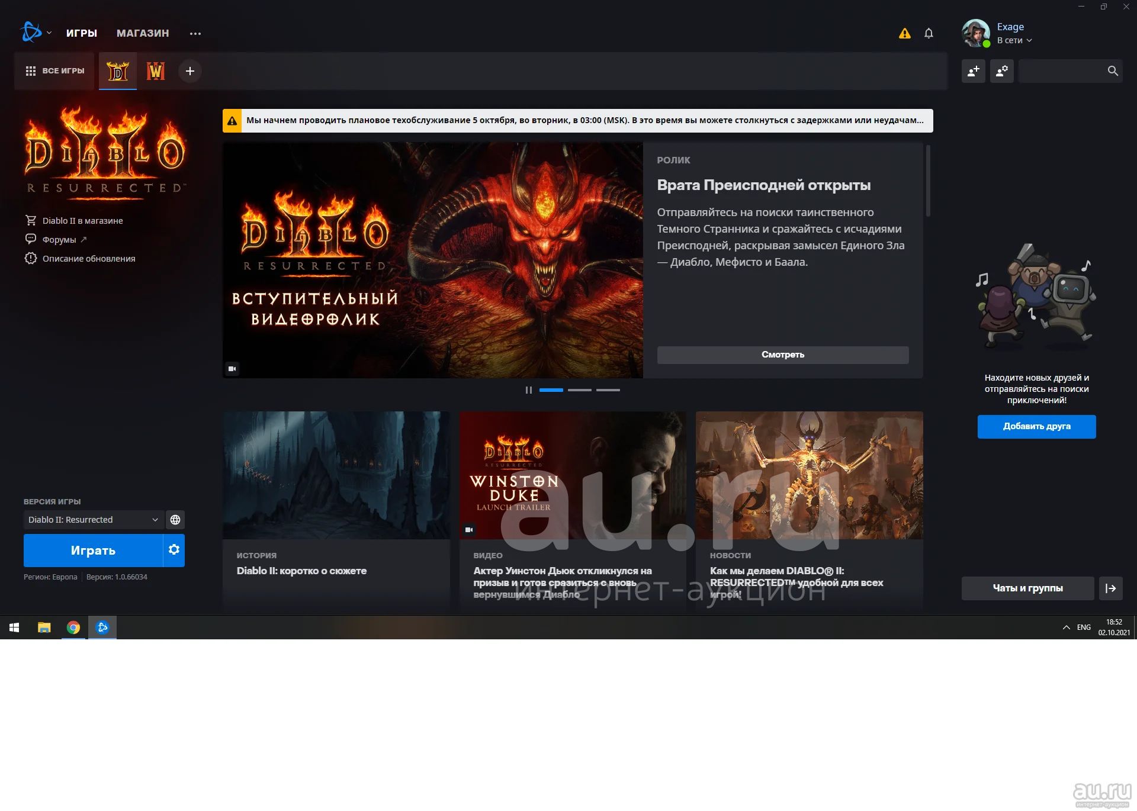1137x811 pixels.
Task: Click the ENG language indicator
Action: coord(1084,627)
